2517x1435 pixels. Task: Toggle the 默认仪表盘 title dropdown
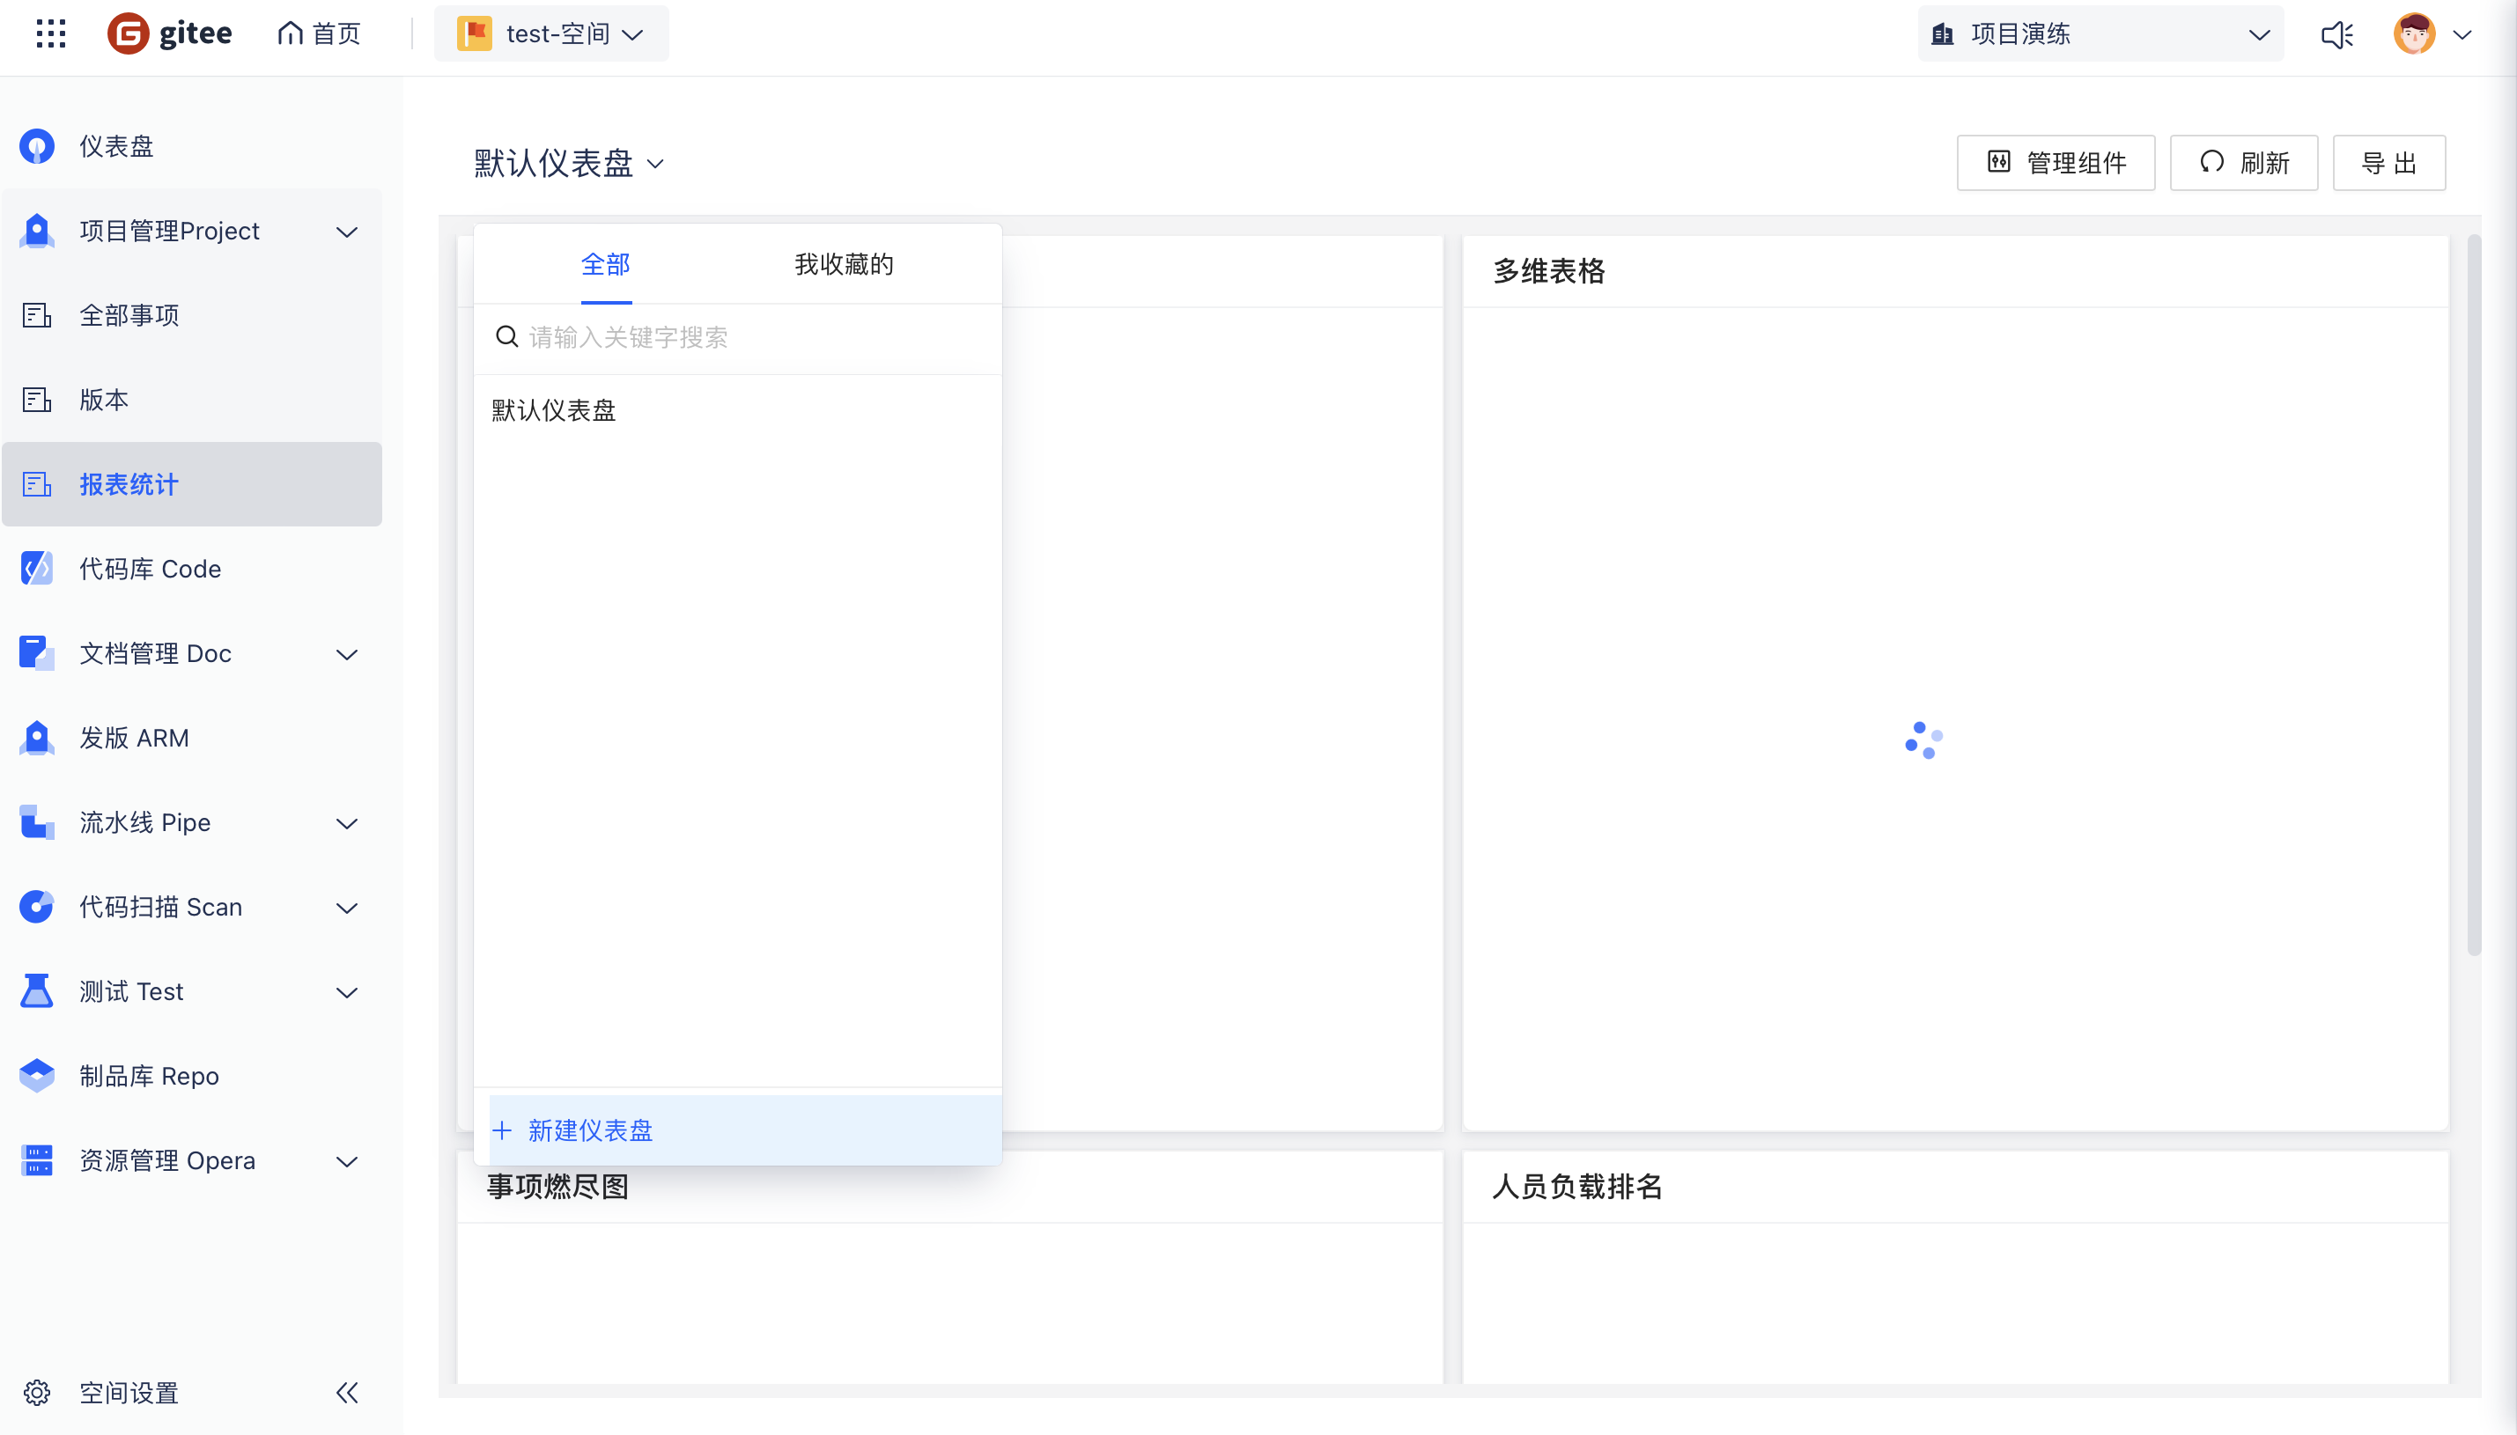pos(569,163)
